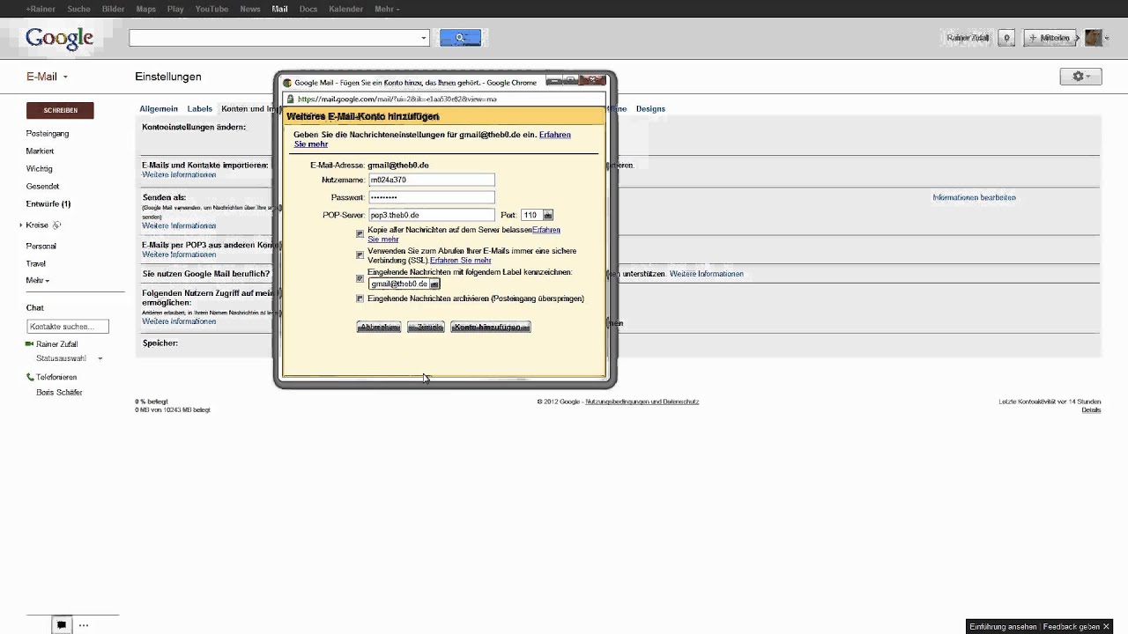1128x634 pixels.
Task: Open the Statusauswahl dropdown
Action: 70,359
